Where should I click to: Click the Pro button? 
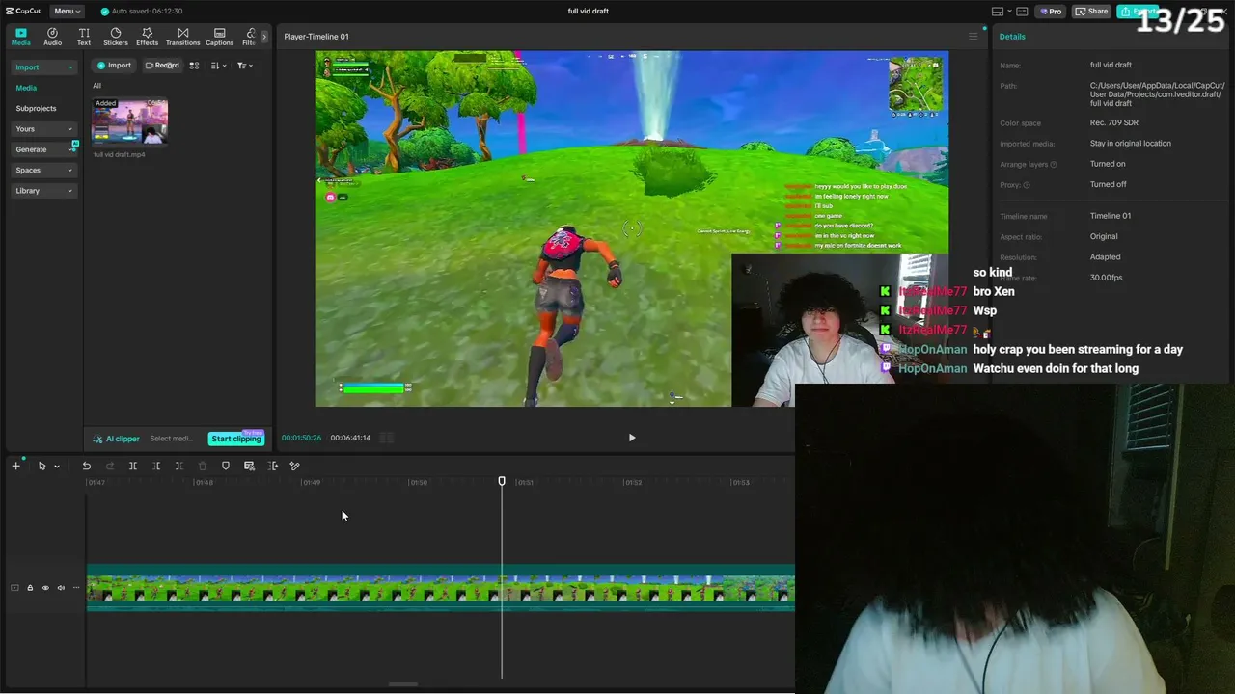pos(1051,12)
